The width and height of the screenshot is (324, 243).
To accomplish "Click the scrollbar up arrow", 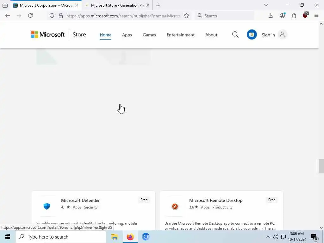I will [321, 24].
